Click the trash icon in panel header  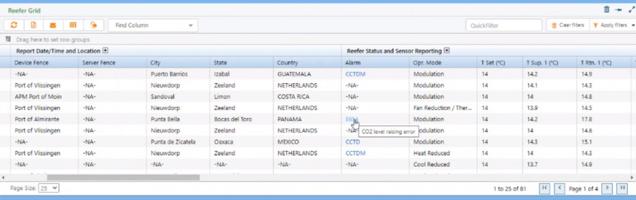click(x=606, y=10)
